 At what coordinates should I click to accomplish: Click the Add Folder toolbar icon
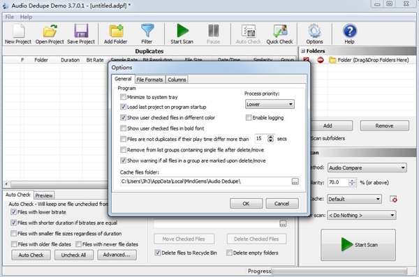(116, 34)
